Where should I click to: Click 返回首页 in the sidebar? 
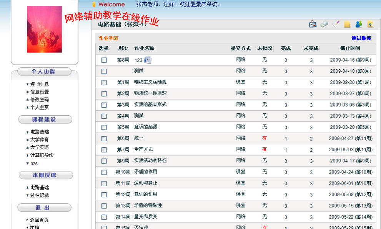(x=39, y=220)
